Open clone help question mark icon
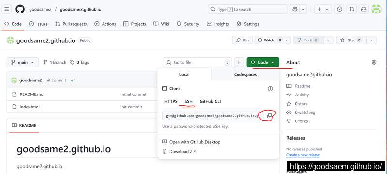 coord(270,89)
